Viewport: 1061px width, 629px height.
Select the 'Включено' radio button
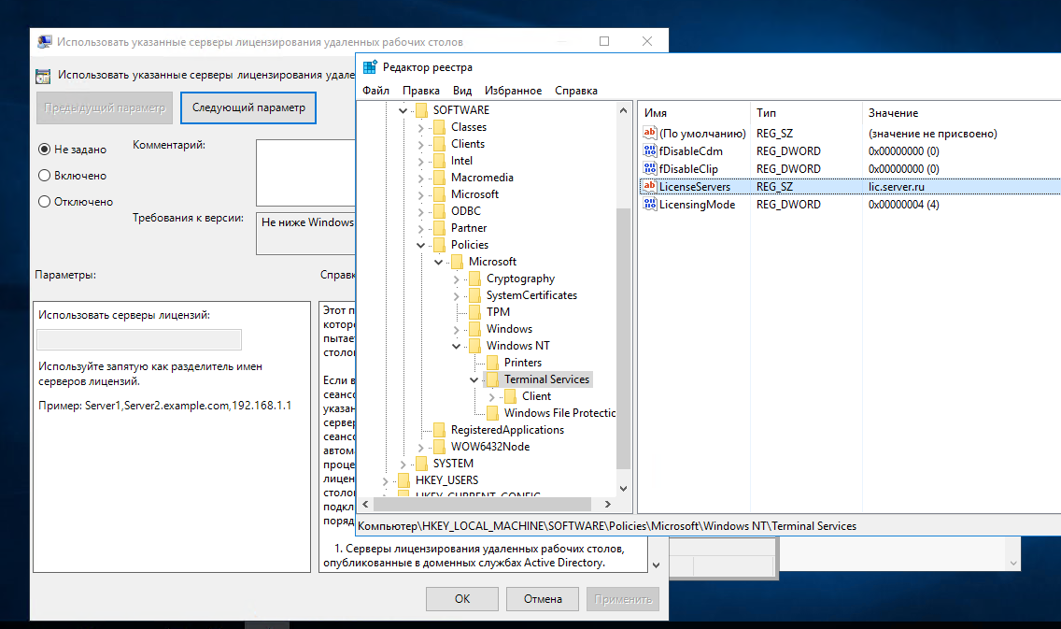click(x=45, y=176)
